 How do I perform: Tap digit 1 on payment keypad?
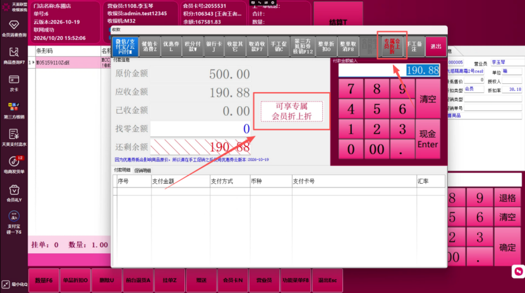(x=351, y=129)
